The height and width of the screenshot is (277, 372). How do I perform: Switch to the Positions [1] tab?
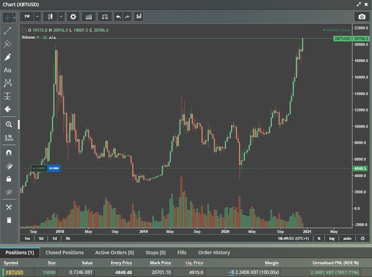click(20, 253)
